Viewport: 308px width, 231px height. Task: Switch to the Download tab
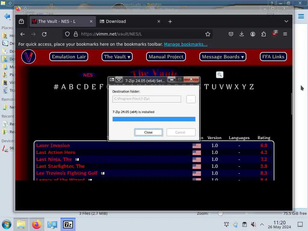pos(130,21)
